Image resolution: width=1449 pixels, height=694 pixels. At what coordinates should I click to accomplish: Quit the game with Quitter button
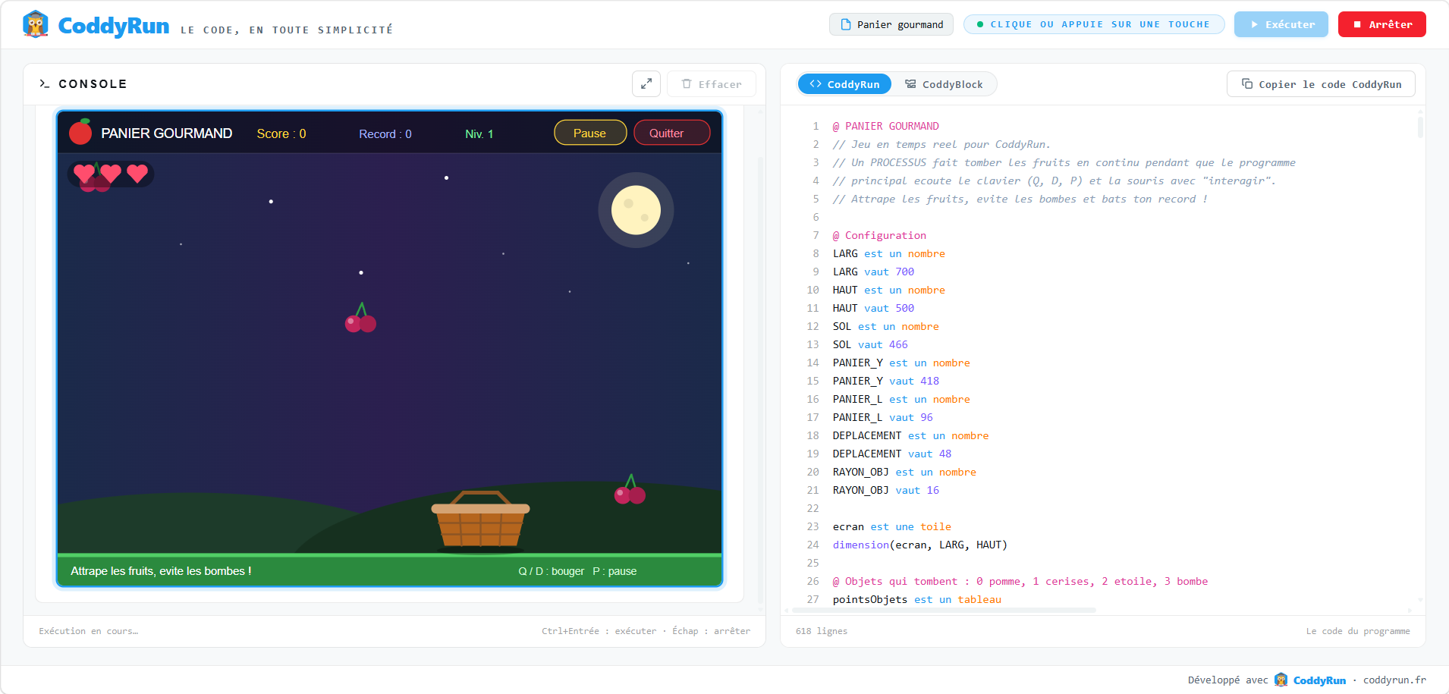click(671, 133)
